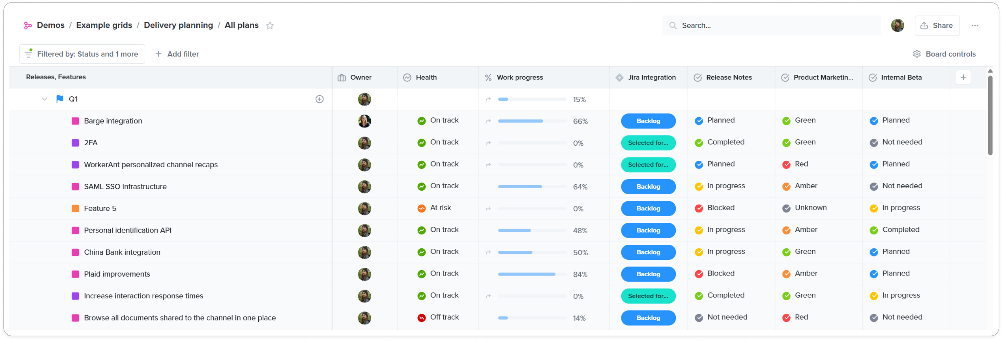Image resolution: width=1003 pixels, height=341 pixels.
Task: Open Board controls
Action: (x=944, y=54)
